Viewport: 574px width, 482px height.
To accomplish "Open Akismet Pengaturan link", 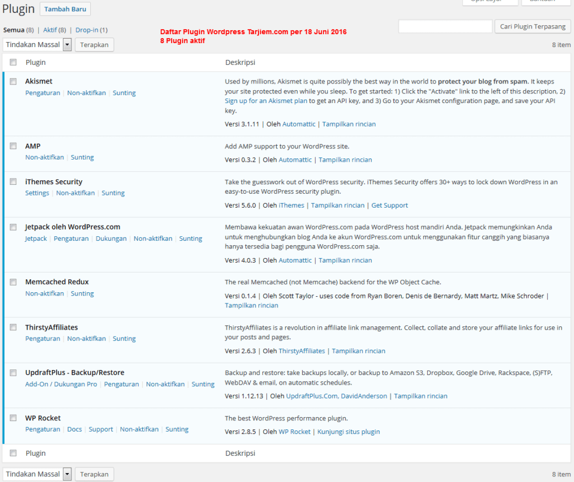I will point(43,93).
